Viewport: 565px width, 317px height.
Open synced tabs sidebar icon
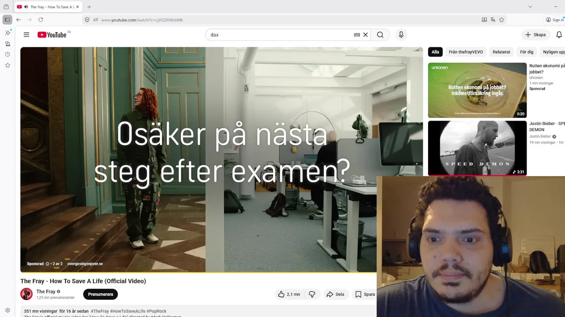[8, 44]
